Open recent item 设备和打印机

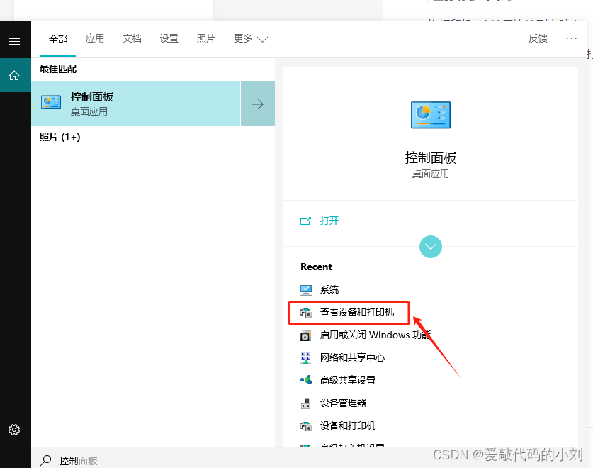pyautogui.click(x=348, y=425)
